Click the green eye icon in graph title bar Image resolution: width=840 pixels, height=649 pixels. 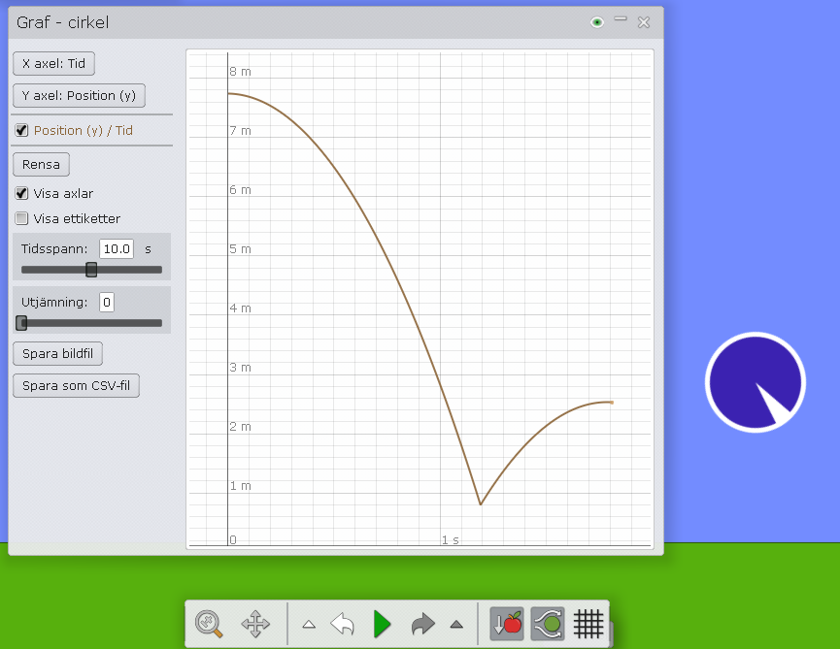point(597,22)
